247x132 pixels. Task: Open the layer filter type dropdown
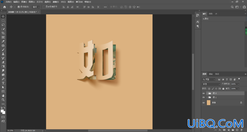coord(209,79)
